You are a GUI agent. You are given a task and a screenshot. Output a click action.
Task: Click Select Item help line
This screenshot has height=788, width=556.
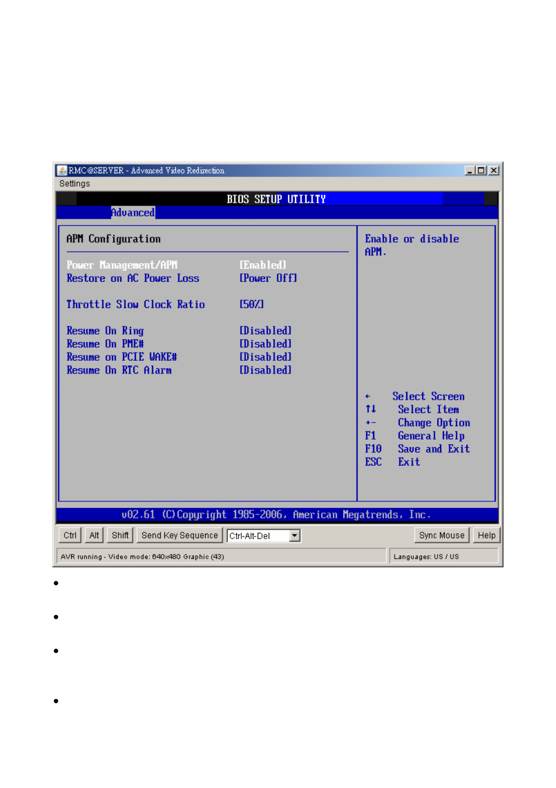coord(412,410)
